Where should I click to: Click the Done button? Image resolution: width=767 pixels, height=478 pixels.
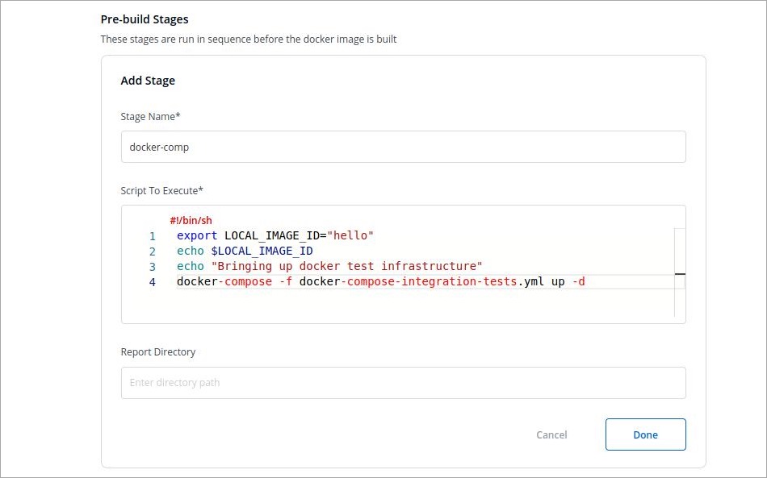[645, 434]
